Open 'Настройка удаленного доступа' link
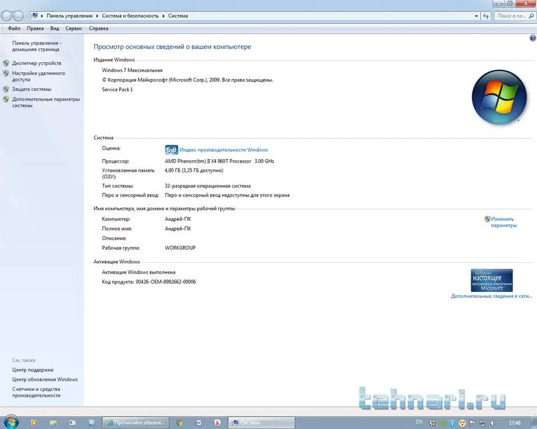This screenshot has width=537, height=429. coord(38,76)
